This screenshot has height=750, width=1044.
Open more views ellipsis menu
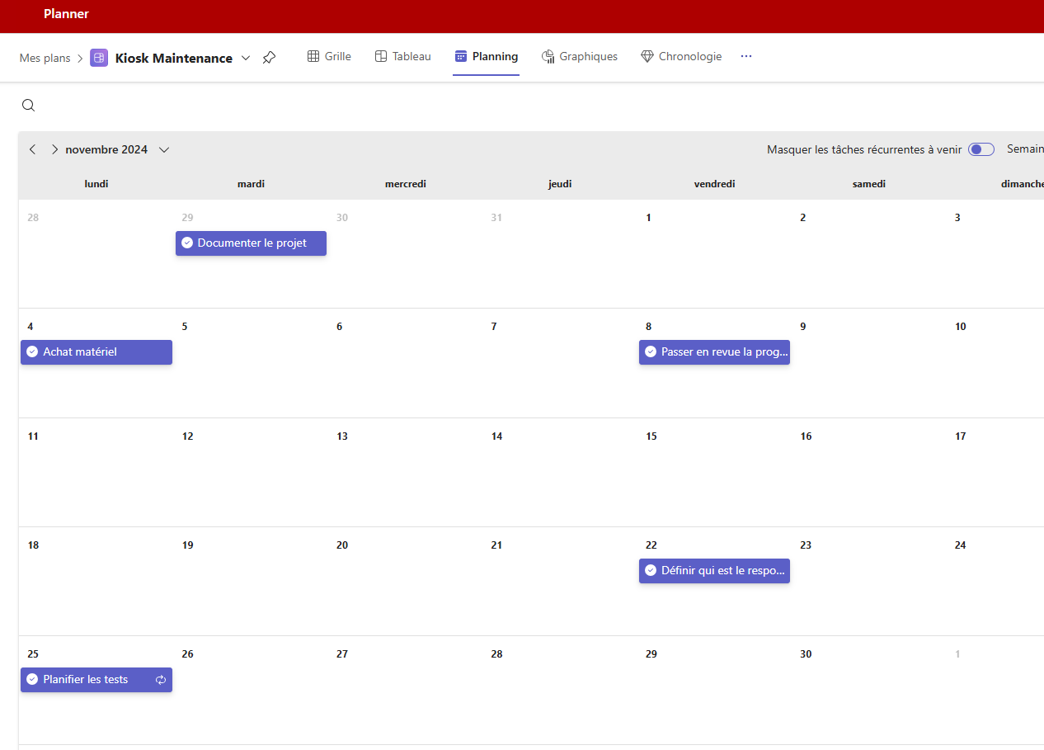pos(746,57)
